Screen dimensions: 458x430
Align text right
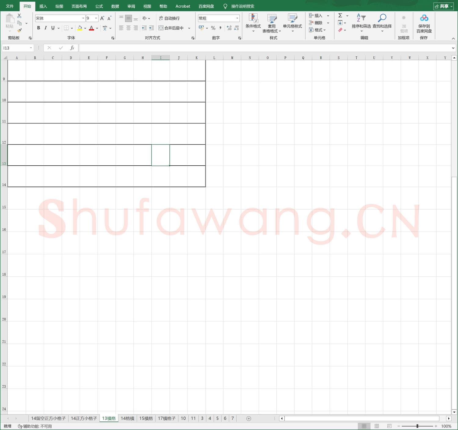point(136,28)
